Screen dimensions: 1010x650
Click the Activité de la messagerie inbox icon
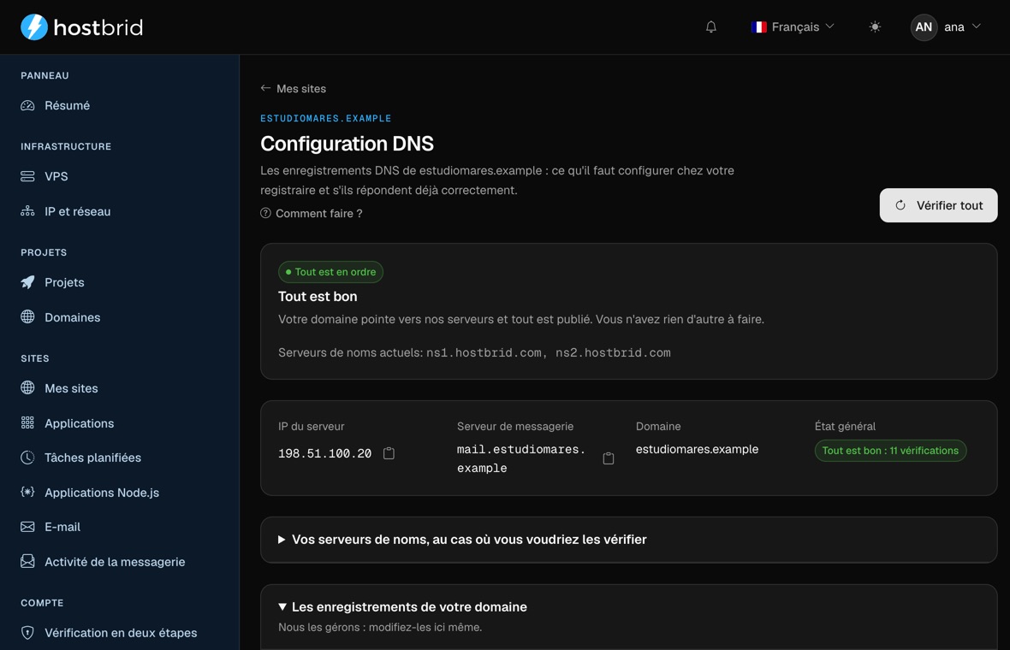(27, 561)
